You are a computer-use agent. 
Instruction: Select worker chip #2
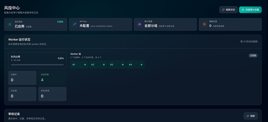click(x=98, y=65)
